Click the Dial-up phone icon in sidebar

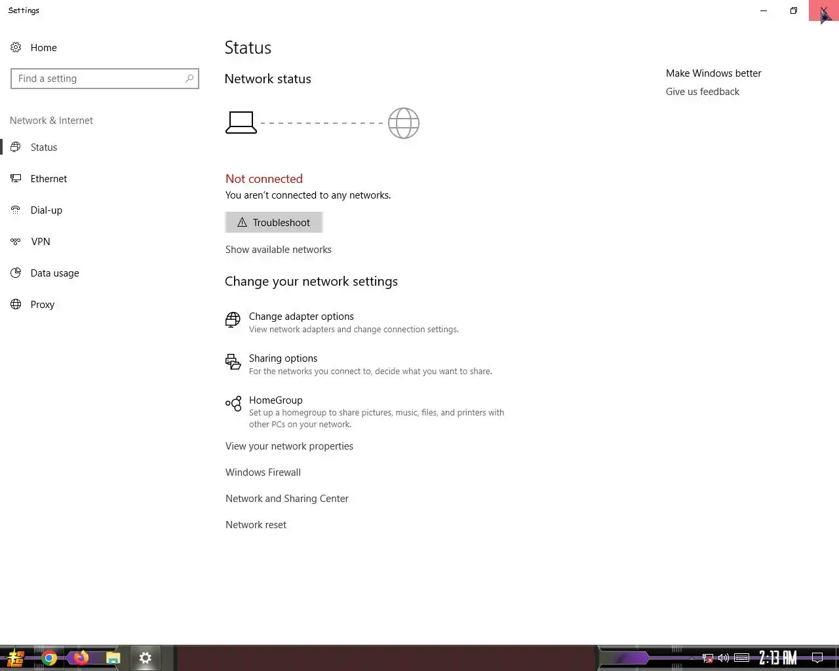coord(16,210)
